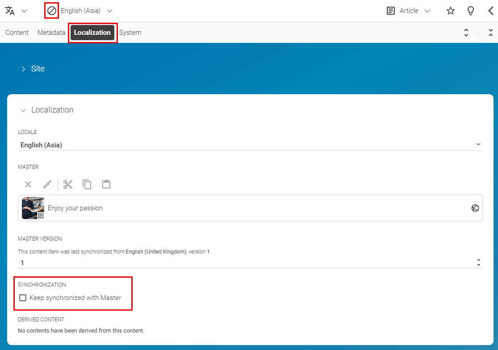Select the pencil edit icon for Master

[x=47, y=184]
